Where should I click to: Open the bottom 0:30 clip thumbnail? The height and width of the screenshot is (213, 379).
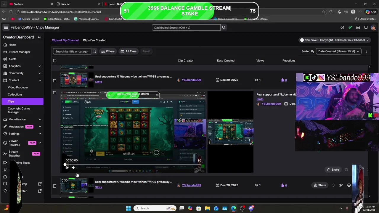click(74, 185)
